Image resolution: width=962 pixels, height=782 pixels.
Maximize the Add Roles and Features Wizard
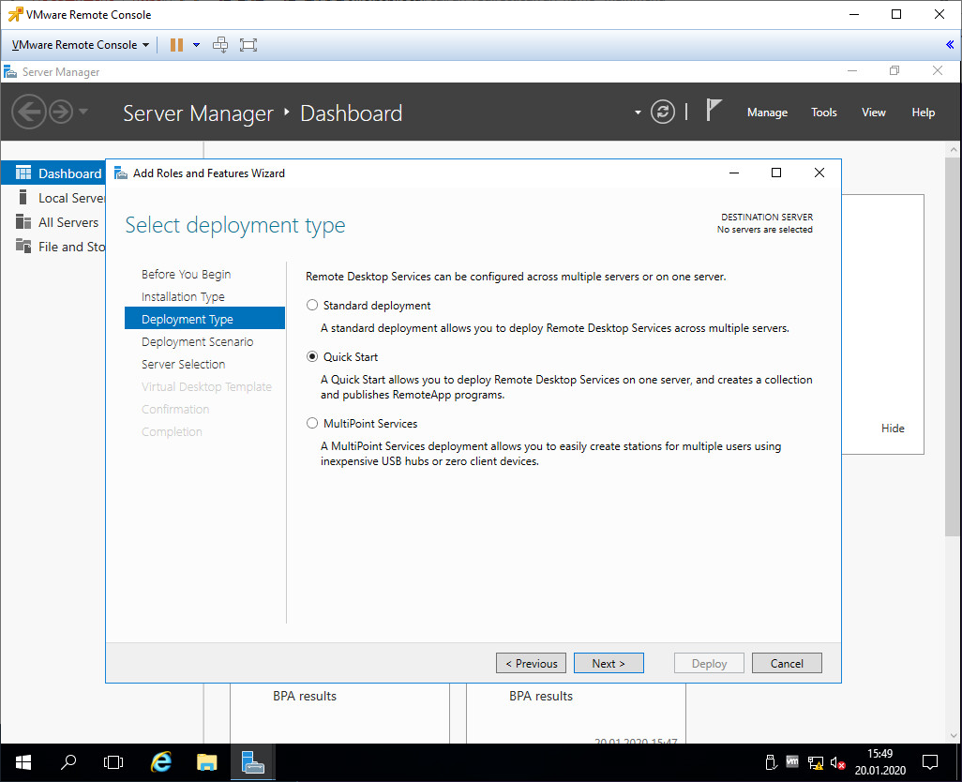click(776, 173)
